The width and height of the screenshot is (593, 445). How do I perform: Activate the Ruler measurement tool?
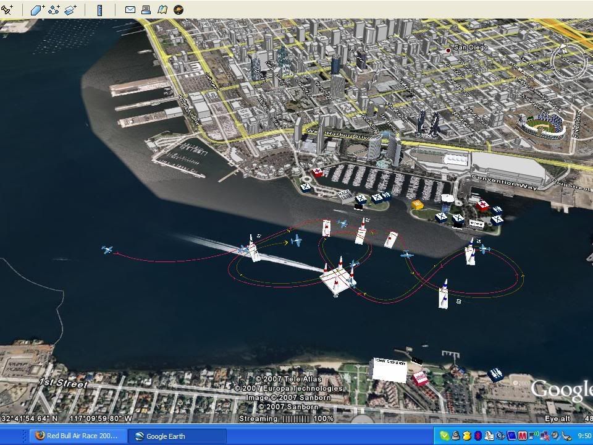coord(100,9)
